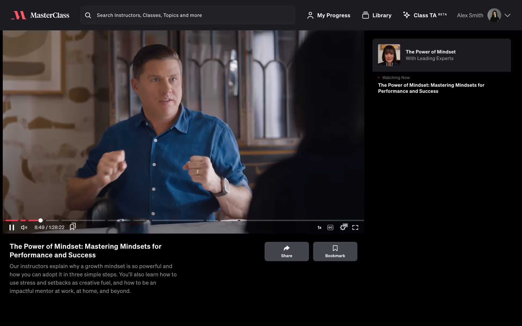Open the 1x playback speed menu

[319, 228]
